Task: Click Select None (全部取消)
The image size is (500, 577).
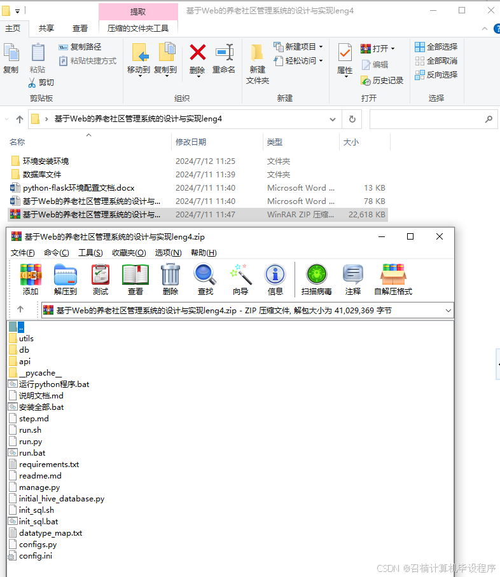Action: (436, 61)
